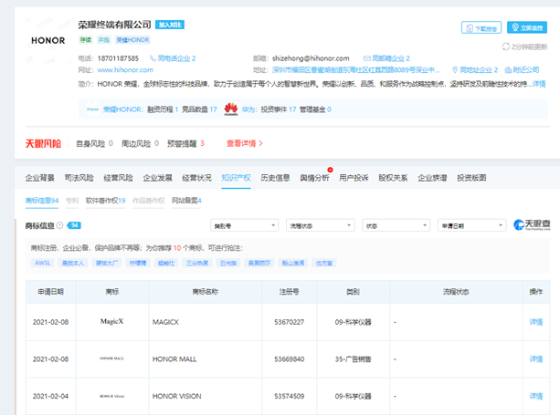Open the www.hihonor.com website link

[125, 70]
